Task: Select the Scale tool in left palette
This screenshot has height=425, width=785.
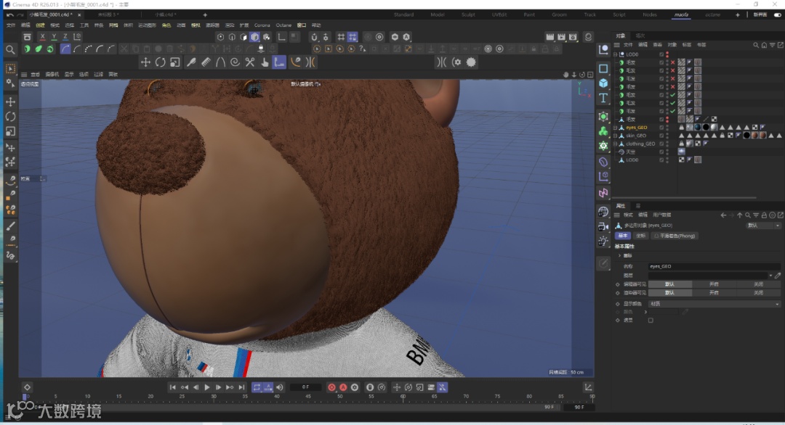Action: point(10,131)
